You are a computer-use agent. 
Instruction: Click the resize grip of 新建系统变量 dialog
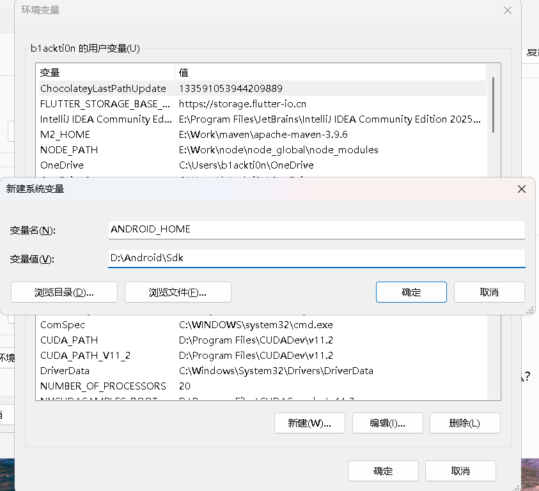point(529,310)
